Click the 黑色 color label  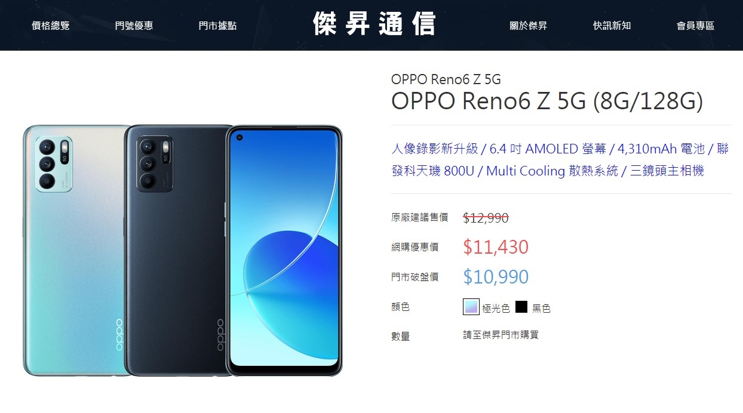(541, 309)
